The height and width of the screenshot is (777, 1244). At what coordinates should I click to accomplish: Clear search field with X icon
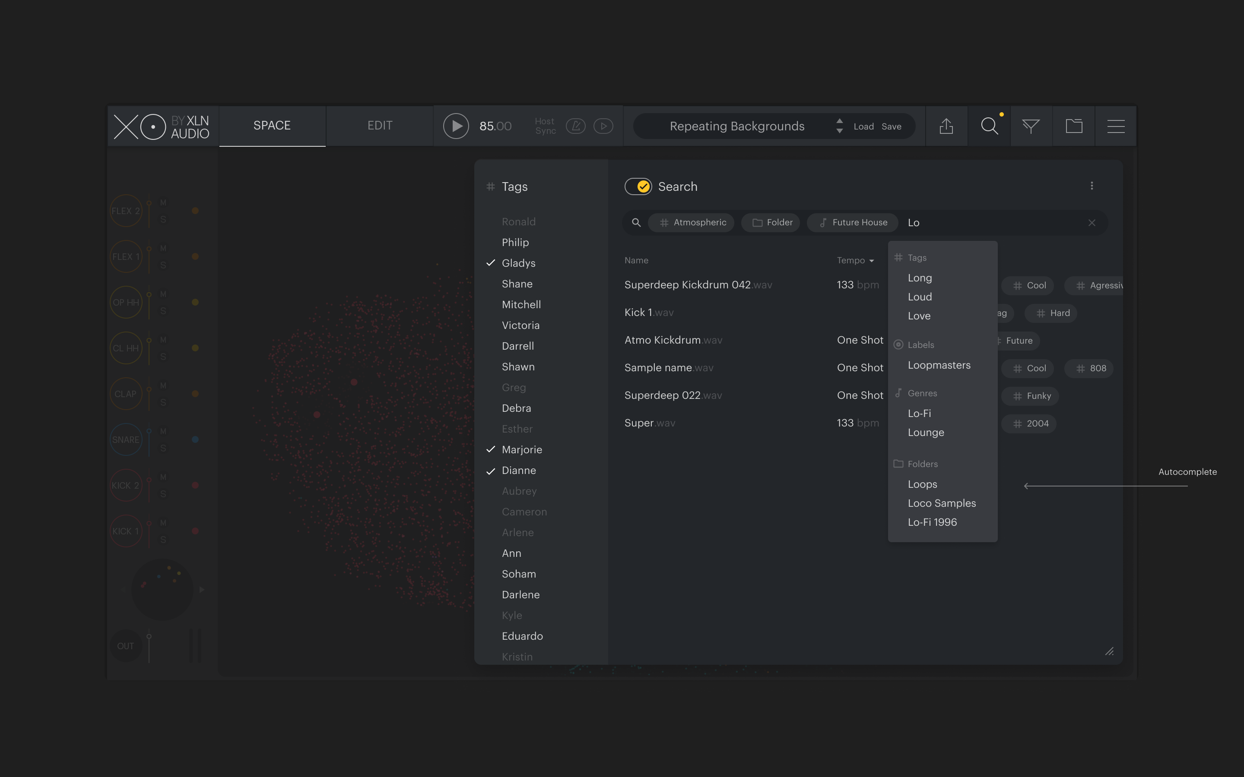1092,223
